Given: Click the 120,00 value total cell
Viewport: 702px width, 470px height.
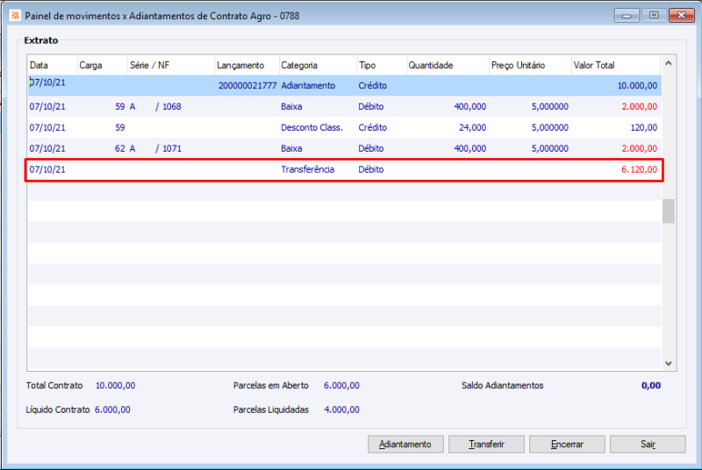Looking at the screenshot, I should click(644, 127).
